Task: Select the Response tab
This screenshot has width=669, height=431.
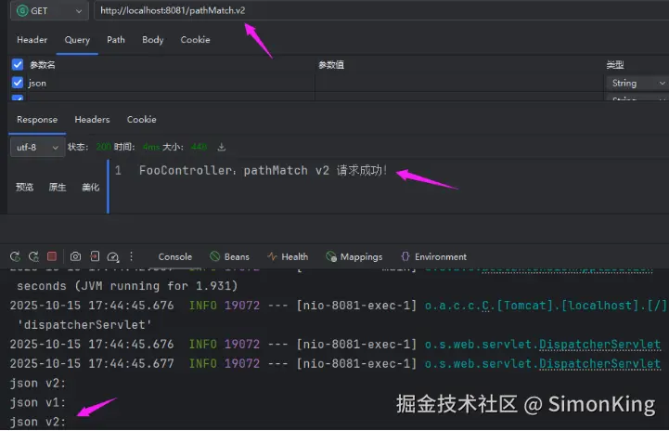Action: coord(37,120)
